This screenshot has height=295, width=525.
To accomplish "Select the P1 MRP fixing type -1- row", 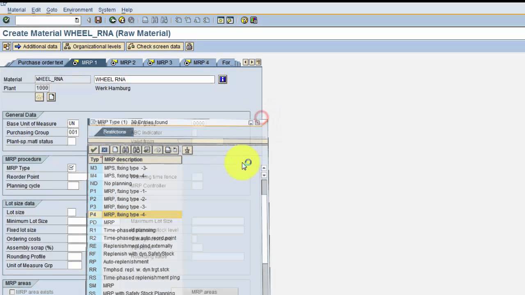I will coord(135,191).
